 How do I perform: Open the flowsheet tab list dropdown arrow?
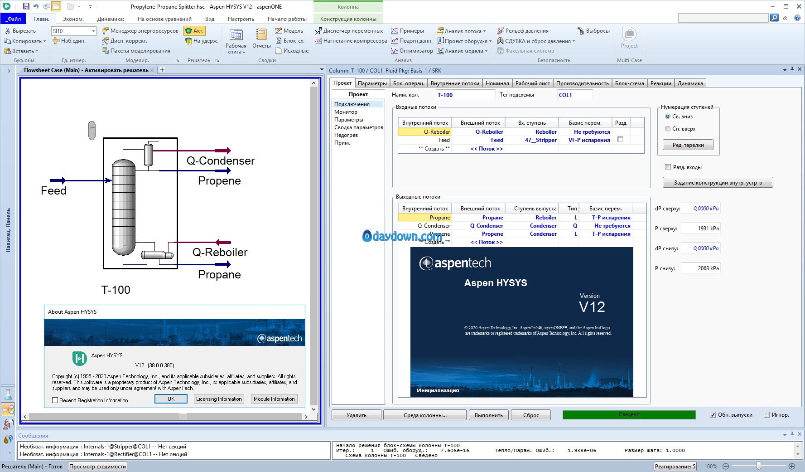pyautogui.click(x=322, y=69)
